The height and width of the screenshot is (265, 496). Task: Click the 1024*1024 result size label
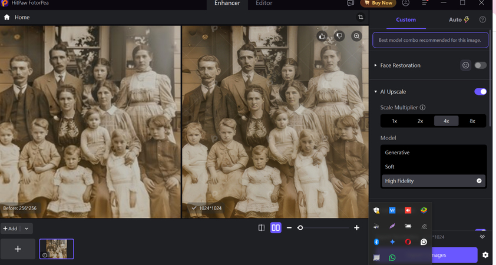coord(206,208)
